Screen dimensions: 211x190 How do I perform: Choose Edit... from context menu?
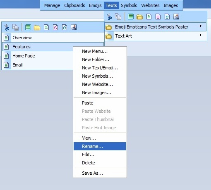pyautogui.click(x=100, y=154)
